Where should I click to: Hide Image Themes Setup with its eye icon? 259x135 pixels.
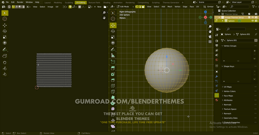point(253,17)
